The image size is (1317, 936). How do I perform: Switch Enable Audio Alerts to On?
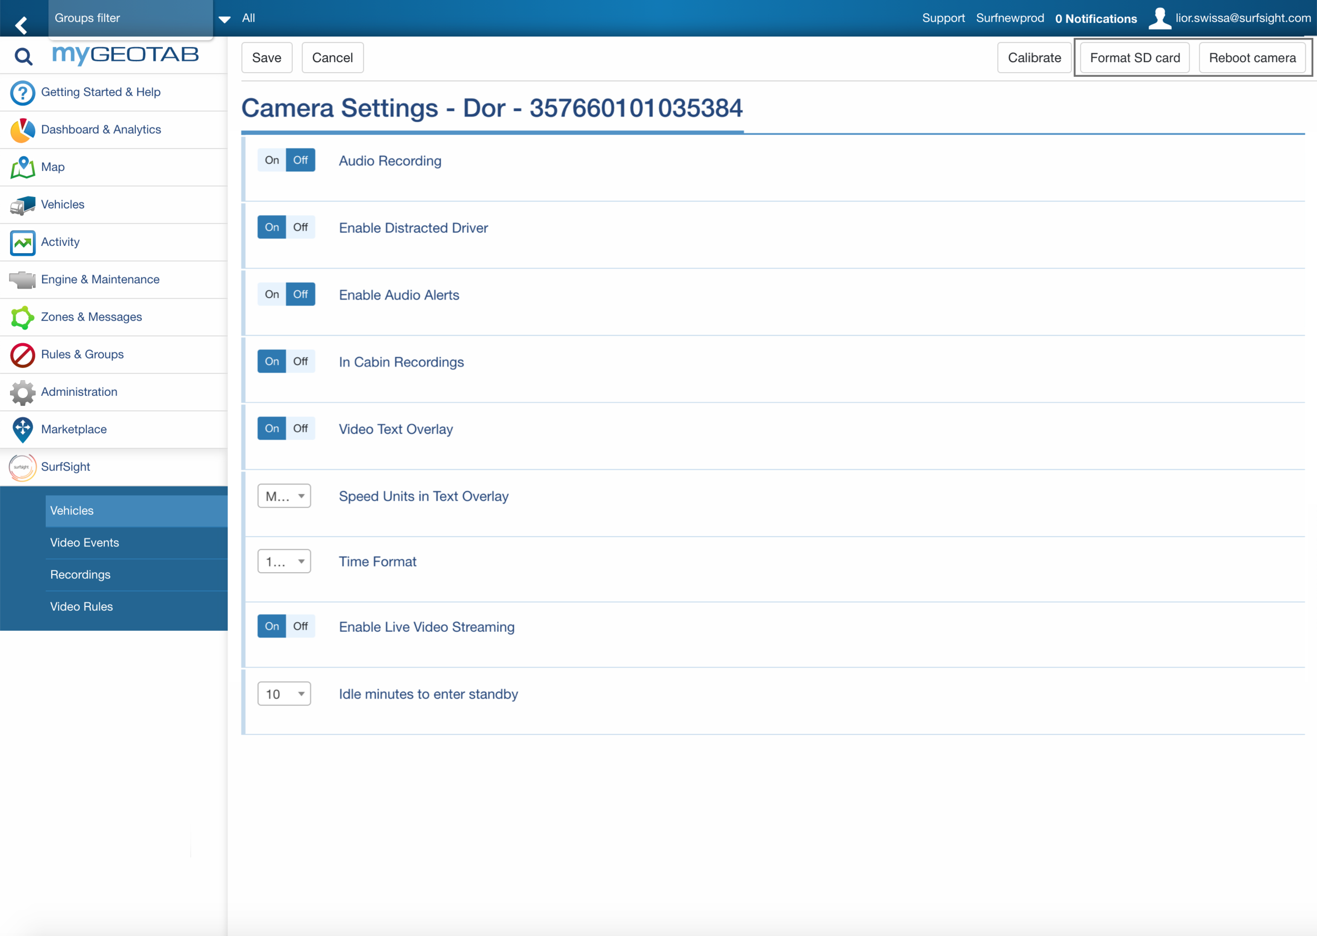point(272,294)
